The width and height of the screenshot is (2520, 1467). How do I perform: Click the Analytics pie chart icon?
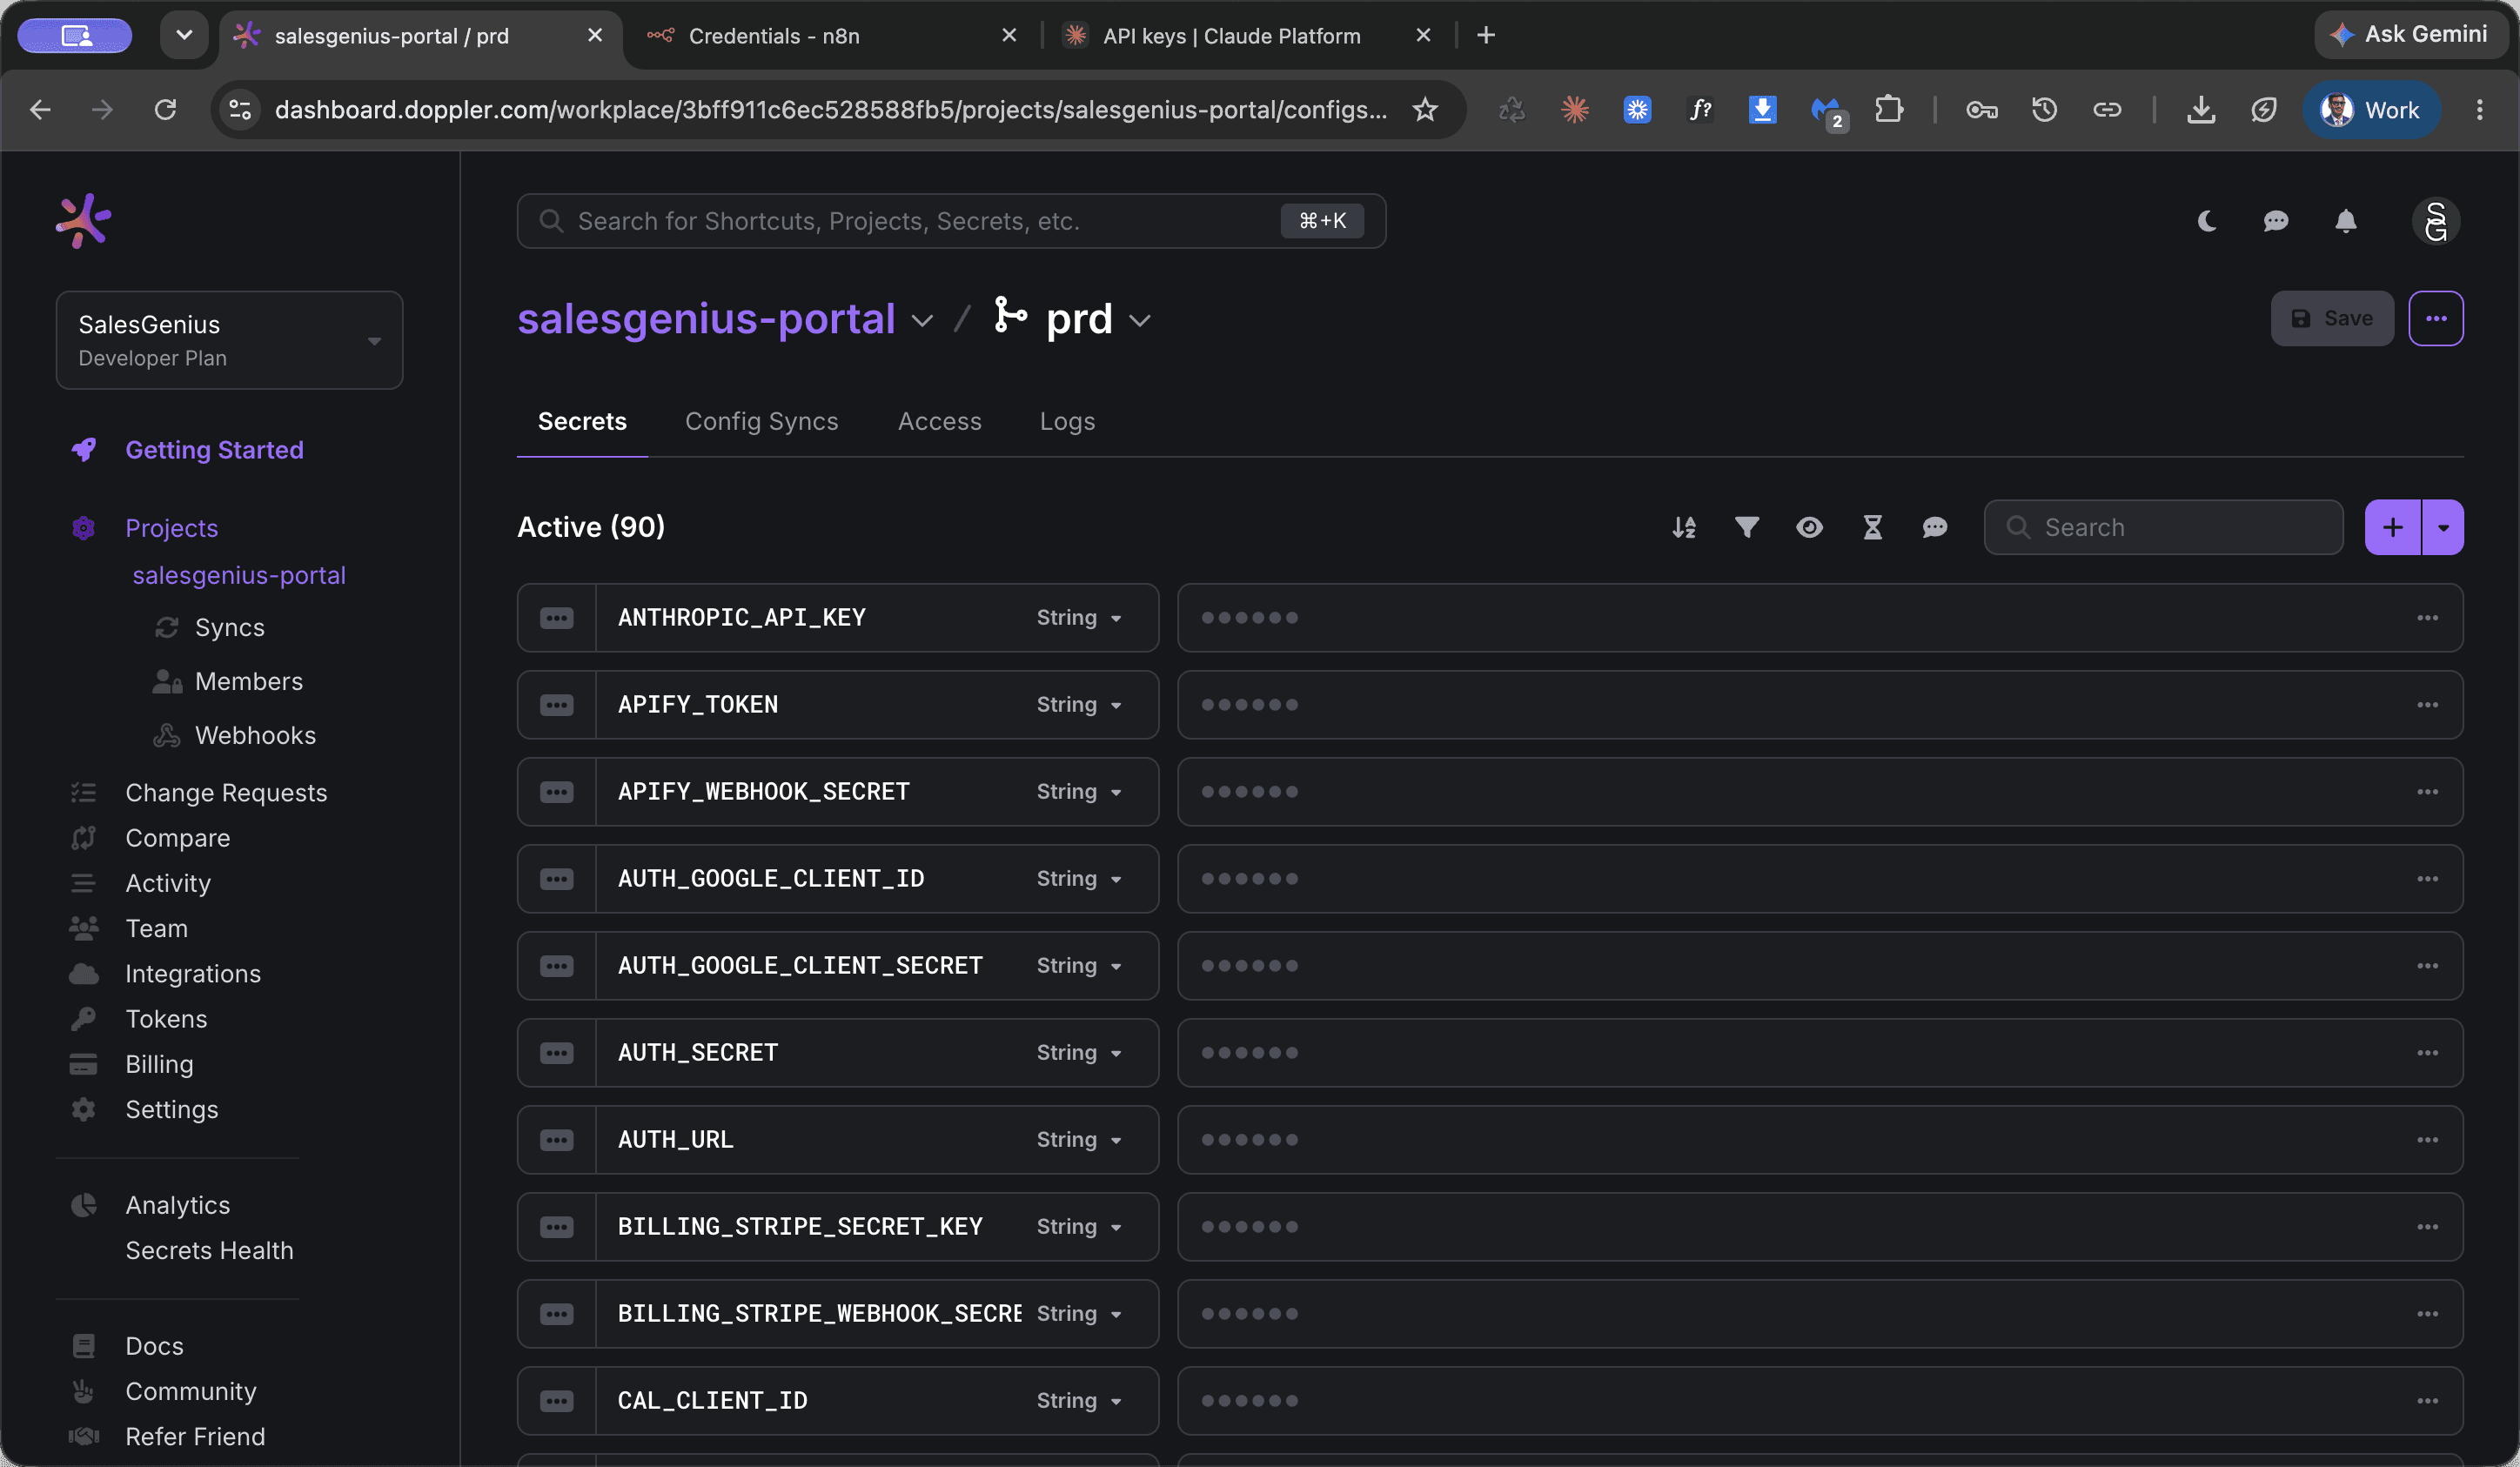tap(83, 1205)
